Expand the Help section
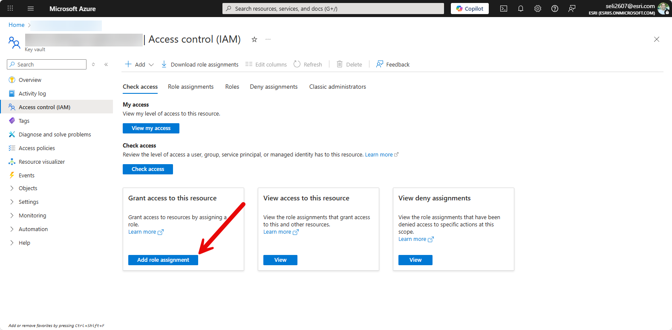The height and width of the screenshot is (330, 672). tap(57, 243)
